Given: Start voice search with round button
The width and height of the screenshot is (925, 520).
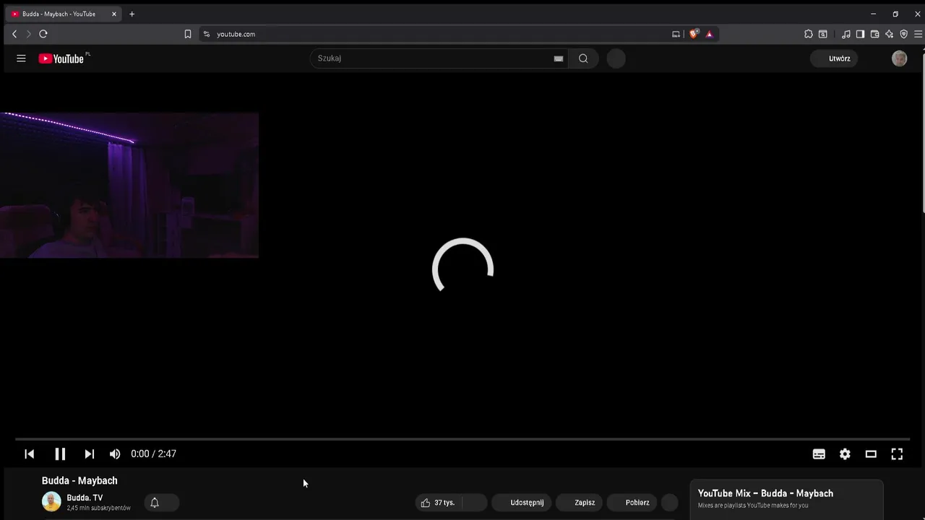Looking at the screenshot, I should pos(616,58).
